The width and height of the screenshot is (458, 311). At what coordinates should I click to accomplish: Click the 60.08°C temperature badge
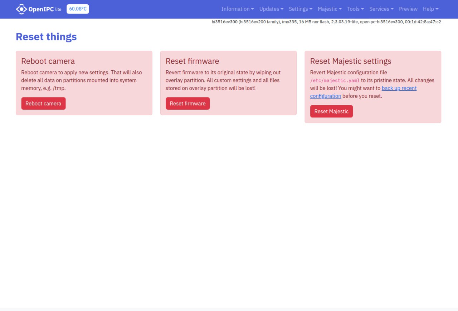pos(78,9)
